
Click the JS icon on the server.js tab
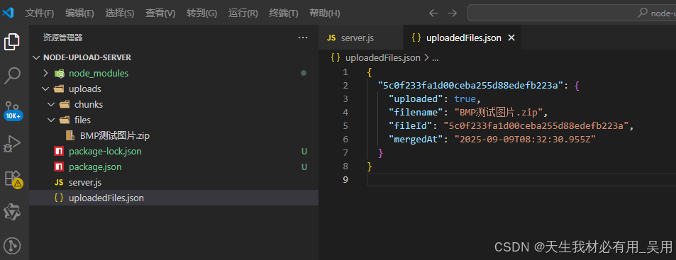tap(331, 38)
